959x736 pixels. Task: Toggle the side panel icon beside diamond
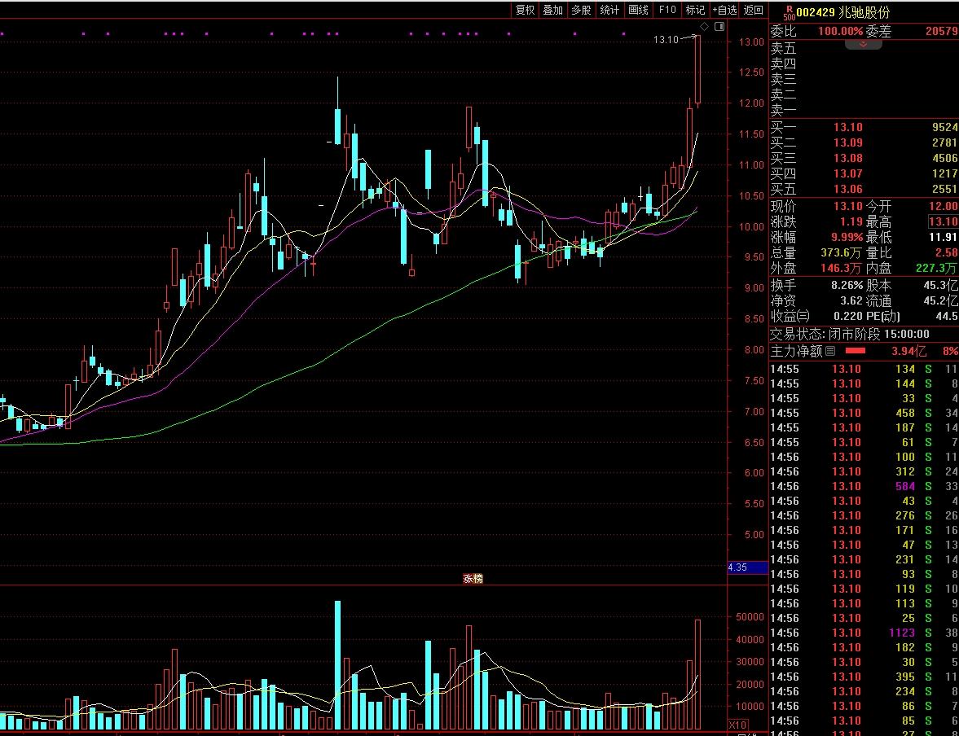(719, 27)
